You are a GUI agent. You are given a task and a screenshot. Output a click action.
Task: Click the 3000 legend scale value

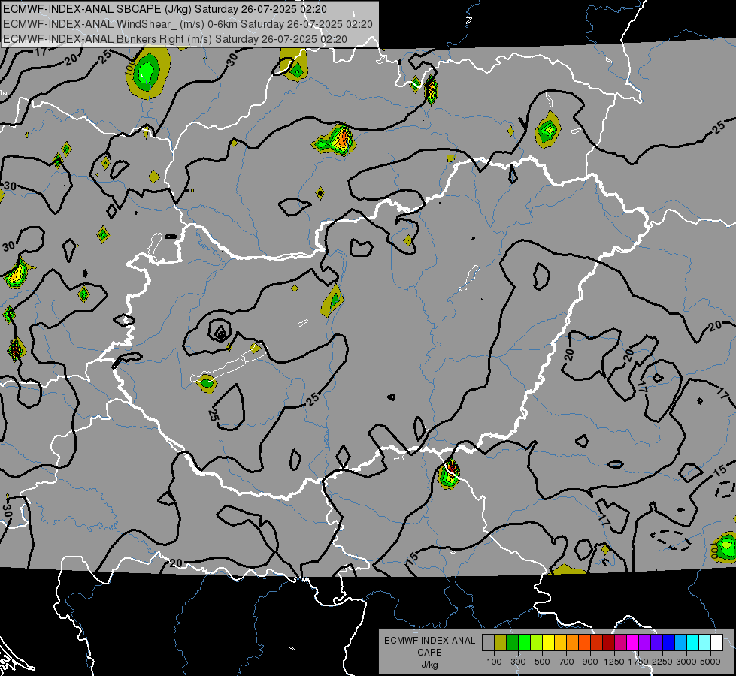click(x=686, y=662)
